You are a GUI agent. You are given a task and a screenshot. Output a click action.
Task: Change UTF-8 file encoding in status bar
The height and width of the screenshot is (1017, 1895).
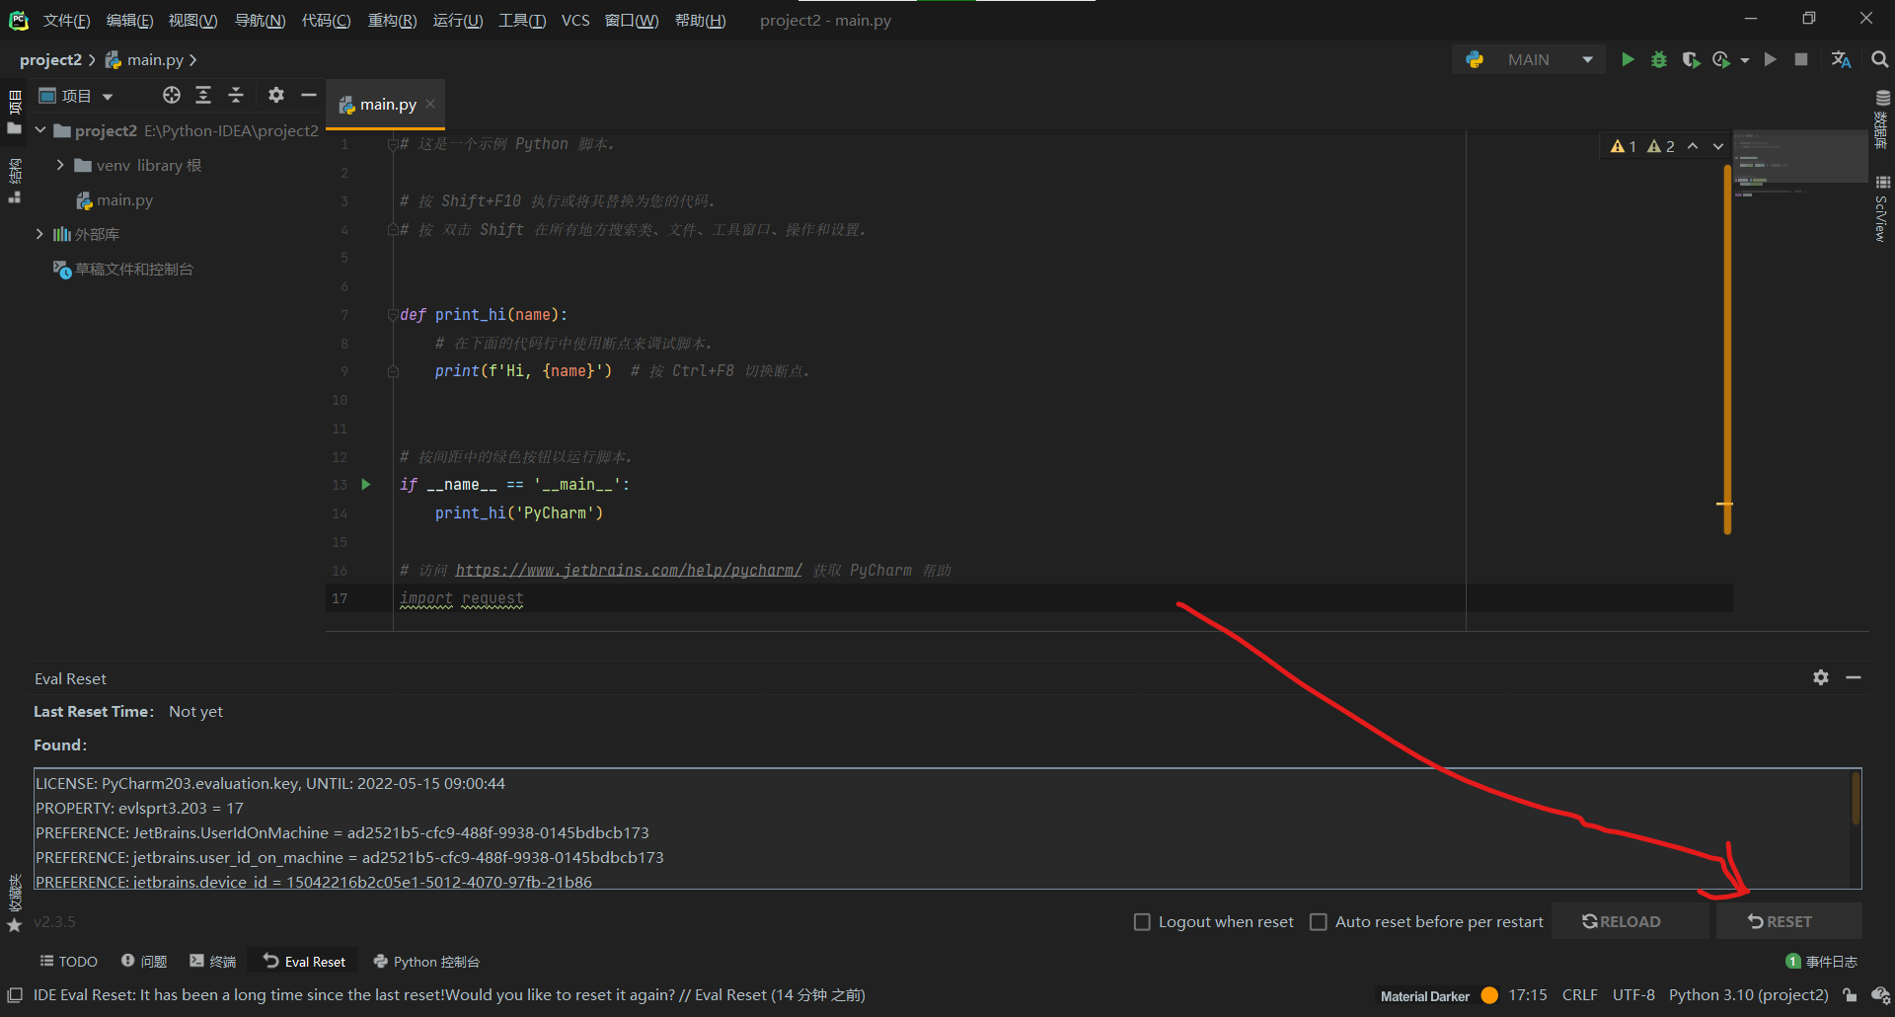click(1633, 995)
